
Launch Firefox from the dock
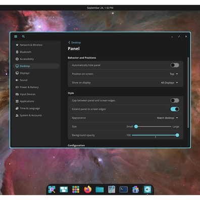[x=88, y=189]
